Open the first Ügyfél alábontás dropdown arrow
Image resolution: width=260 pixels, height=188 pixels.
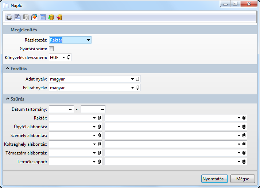94,127
